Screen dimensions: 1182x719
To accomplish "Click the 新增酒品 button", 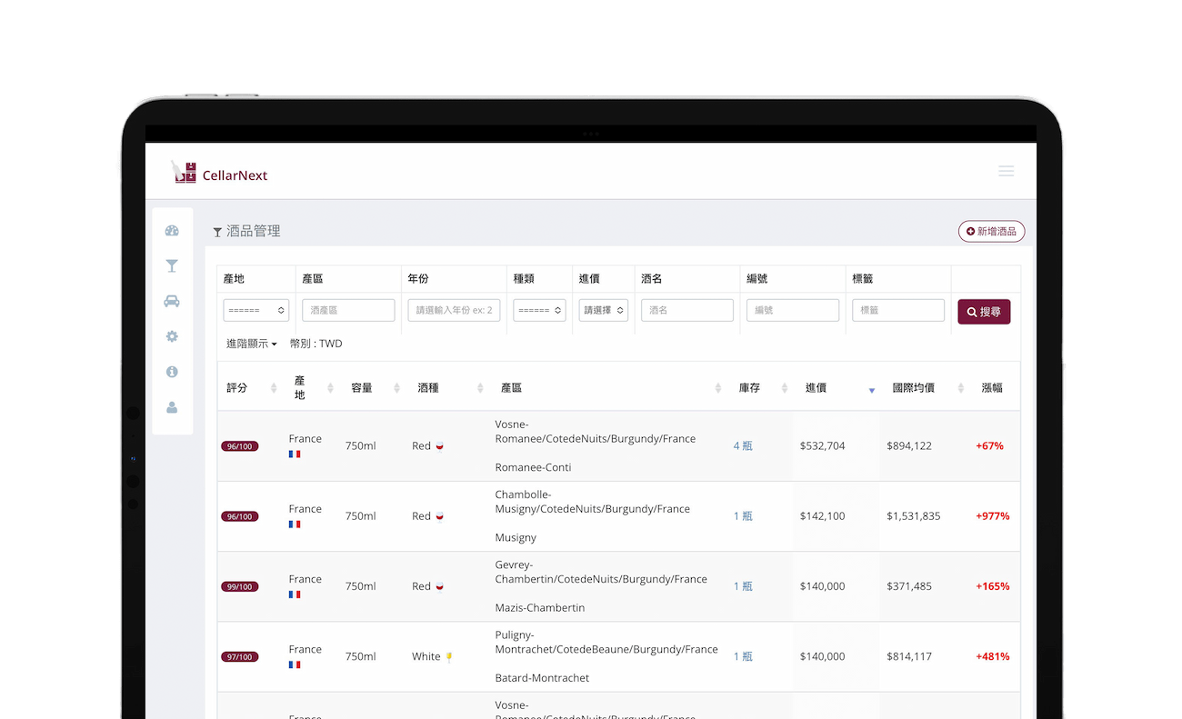I will (991, 231).
